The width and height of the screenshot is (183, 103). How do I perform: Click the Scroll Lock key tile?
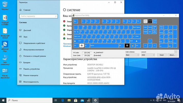coord(150,21)
